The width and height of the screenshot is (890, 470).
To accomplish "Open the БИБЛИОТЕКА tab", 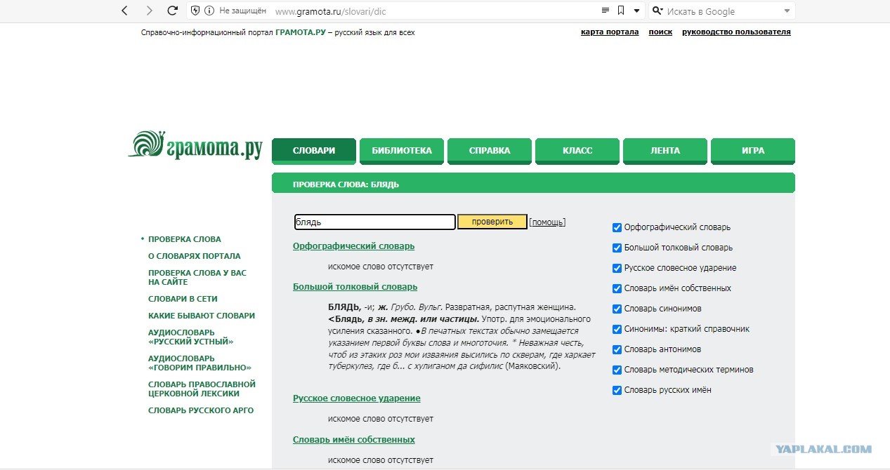I will [x=402, y=151].
